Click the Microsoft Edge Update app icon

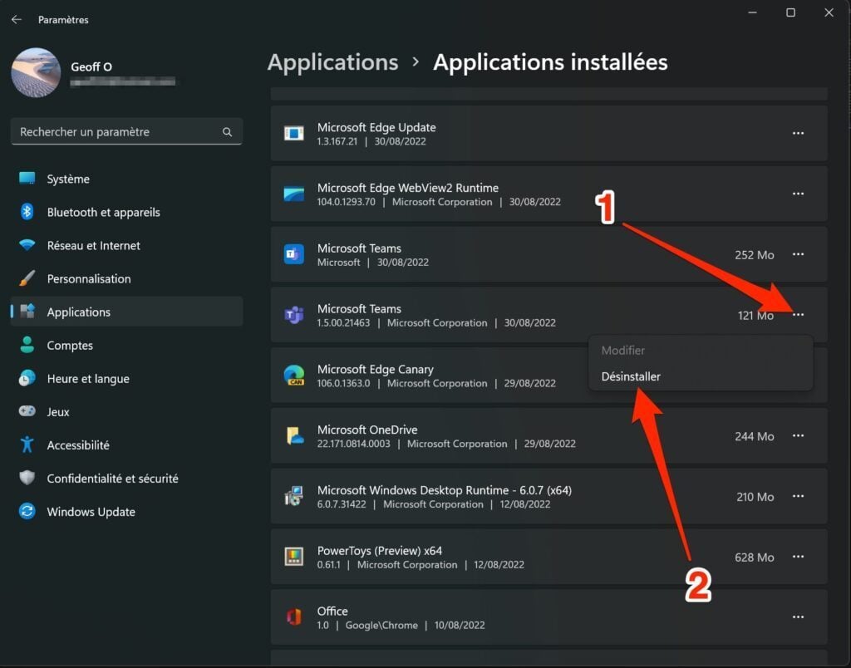pyautogui.click(x=293, y=133)
